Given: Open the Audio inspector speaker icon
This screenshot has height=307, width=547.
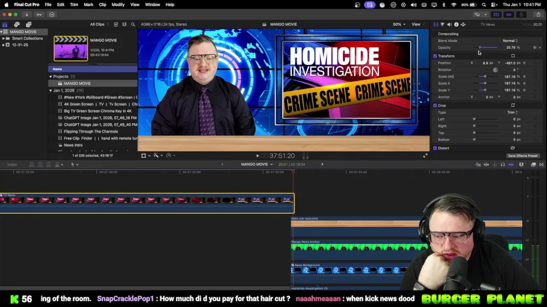Looking at the screenshot, I should (449, 24).
